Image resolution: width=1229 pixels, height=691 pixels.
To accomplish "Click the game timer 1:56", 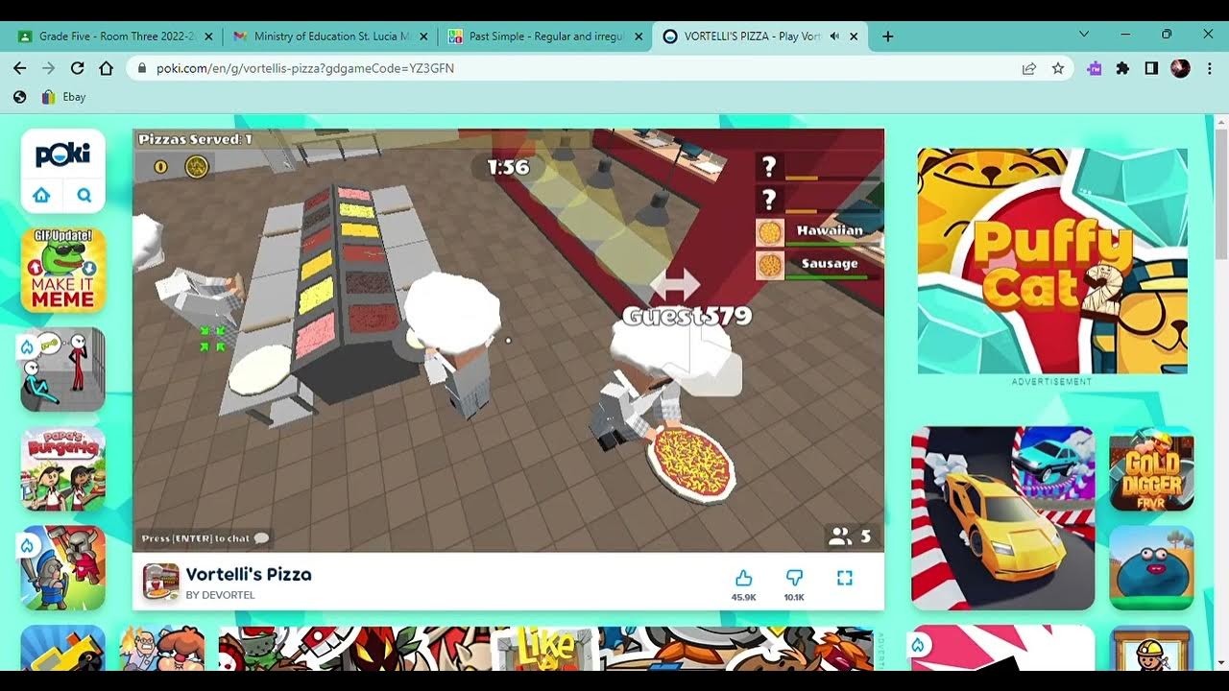I will 508,168.
